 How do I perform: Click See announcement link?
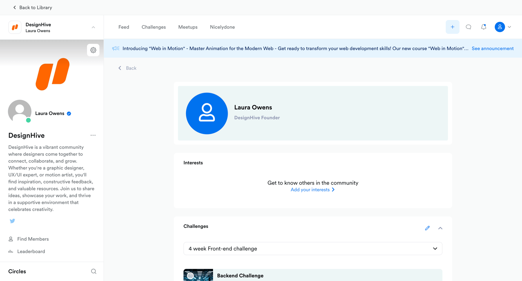point(493,48)
